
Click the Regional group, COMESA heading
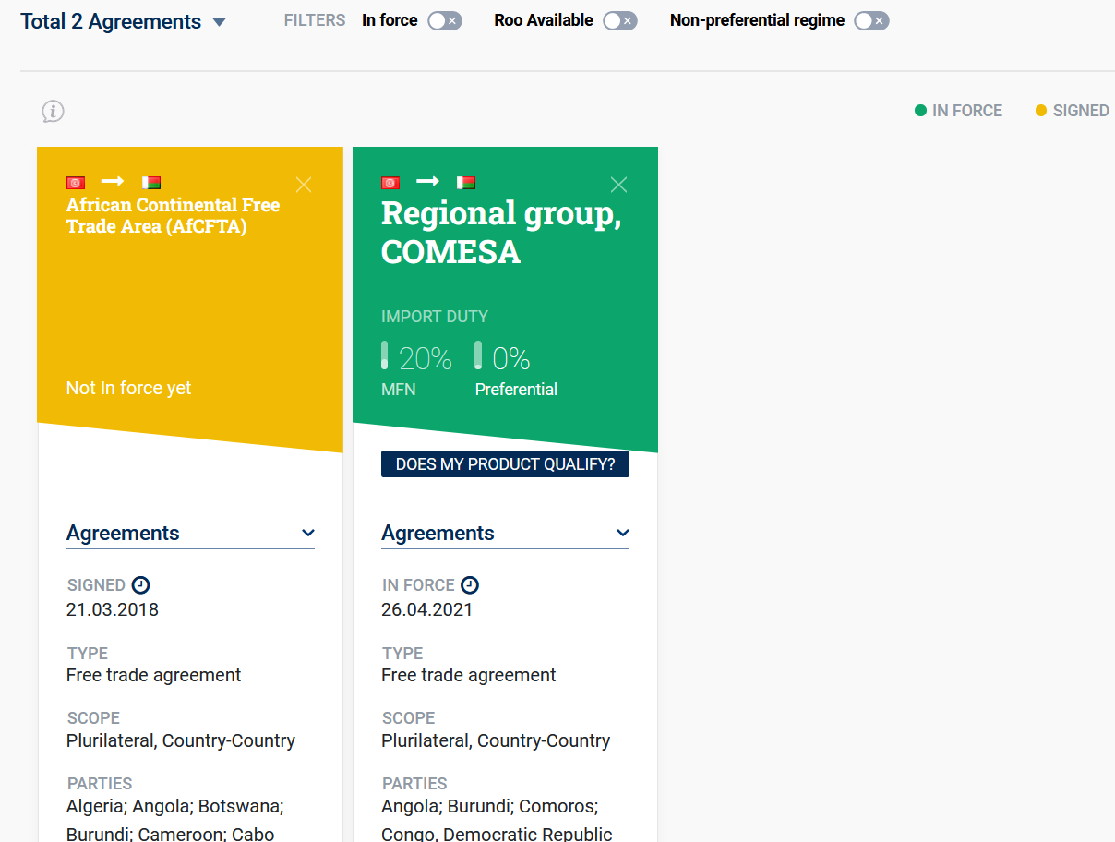click(x=500, y=232)
